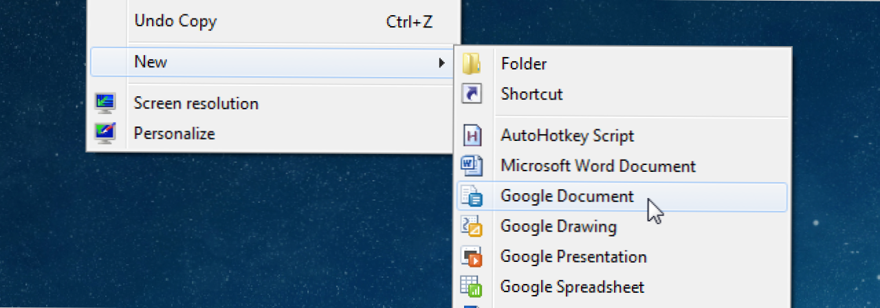Choose the highlighted Google Document label

[567, 196]
